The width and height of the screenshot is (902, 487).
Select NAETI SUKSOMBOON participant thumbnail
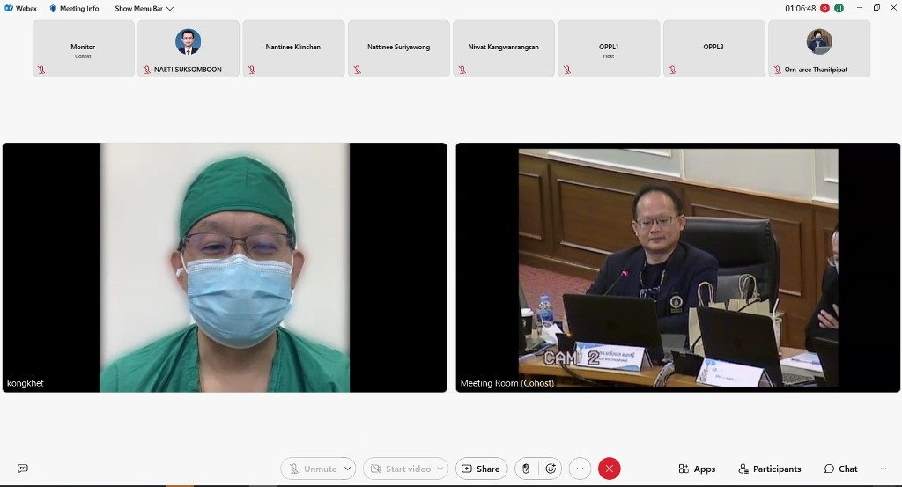point(188,48)
